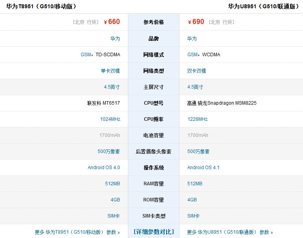This screenshot has width=303, height=238.
Task: Click the ￥690 price of U8951
Action: (x=196, y=22)
